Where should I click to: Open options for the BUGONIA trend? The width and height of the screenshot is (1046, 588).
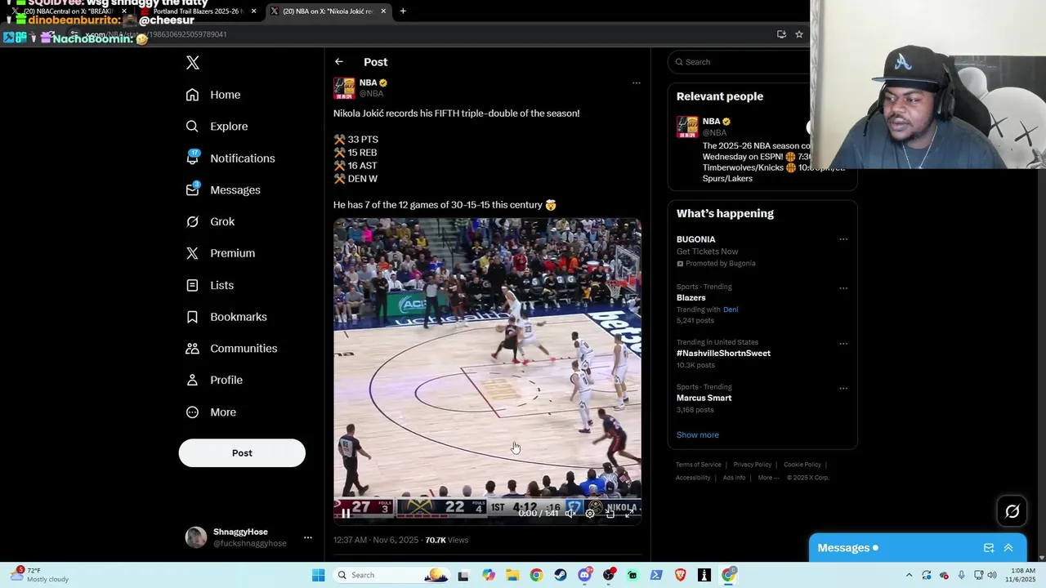click(x=843, y=239)
